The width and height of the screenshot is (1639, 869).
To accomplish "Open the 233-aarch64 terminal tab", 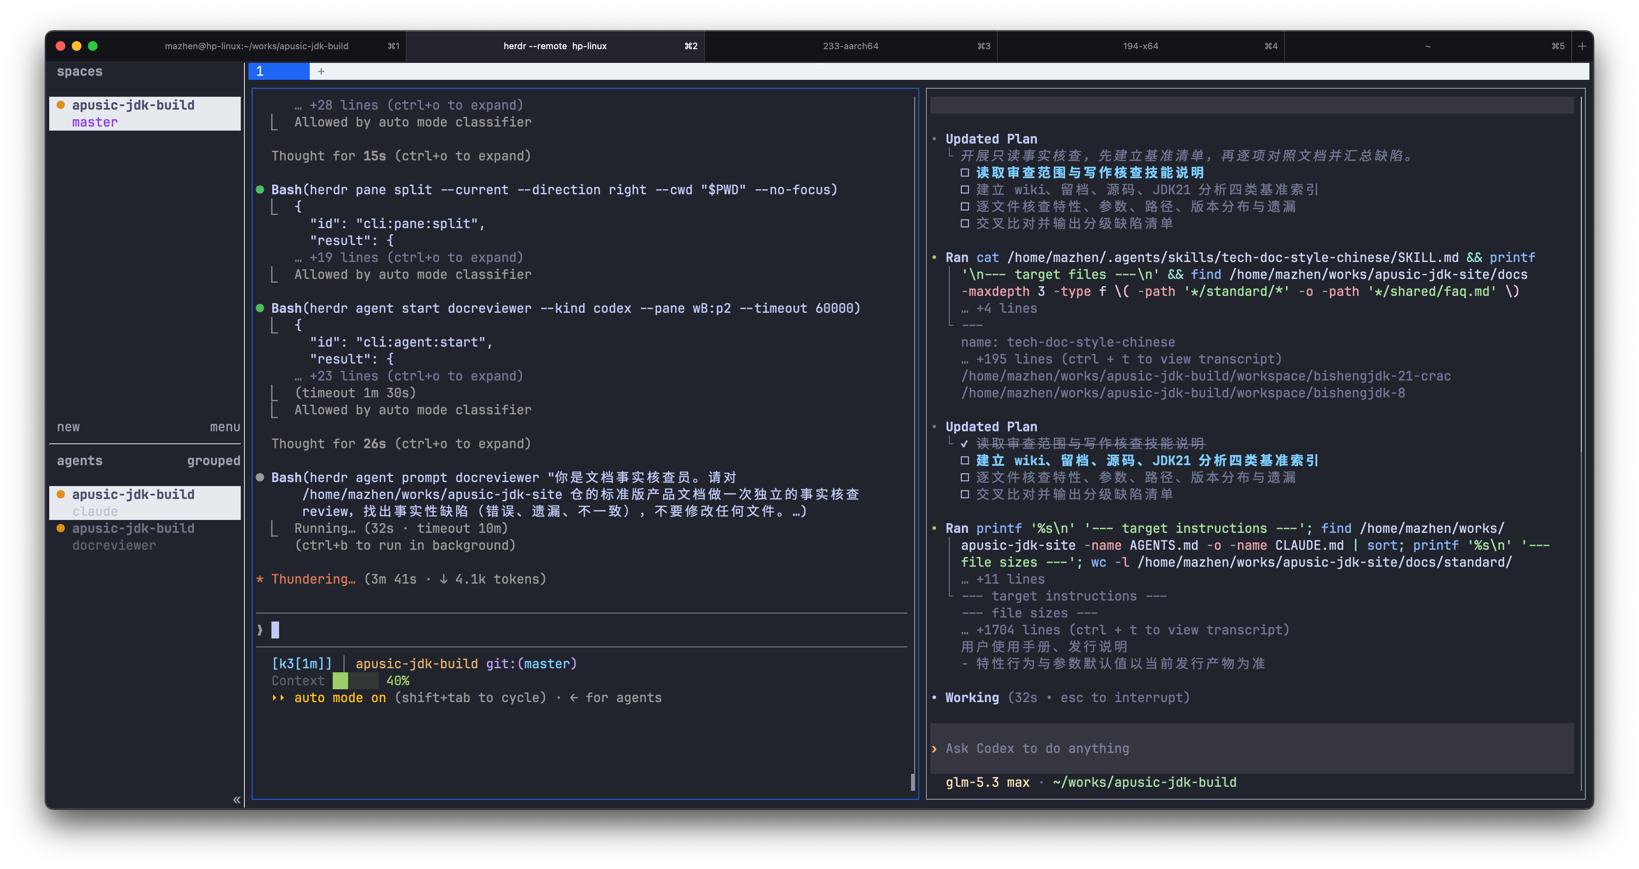I will pyautogui.click(x=851, y=46).
